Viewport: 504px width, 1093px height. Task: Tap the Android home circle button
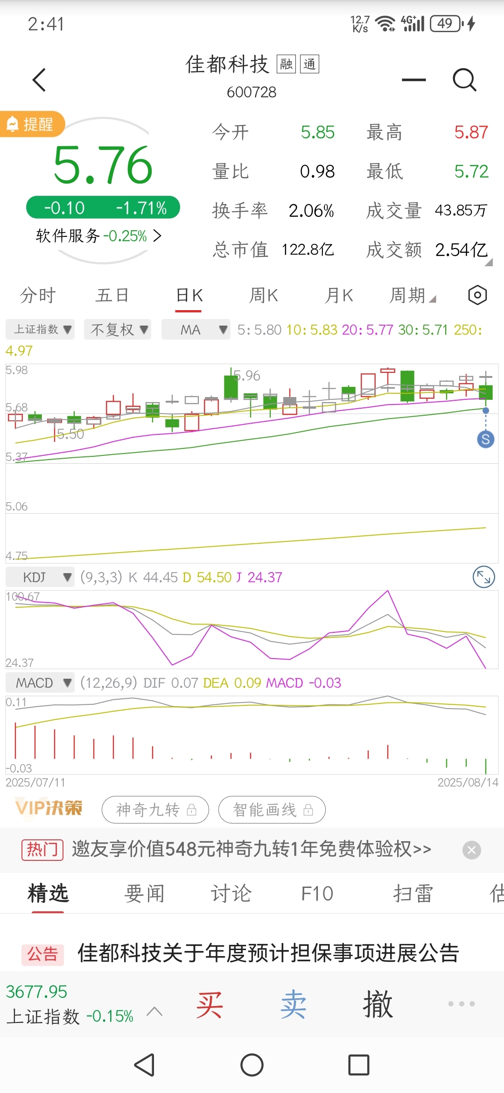click(x=252, y=1065)
